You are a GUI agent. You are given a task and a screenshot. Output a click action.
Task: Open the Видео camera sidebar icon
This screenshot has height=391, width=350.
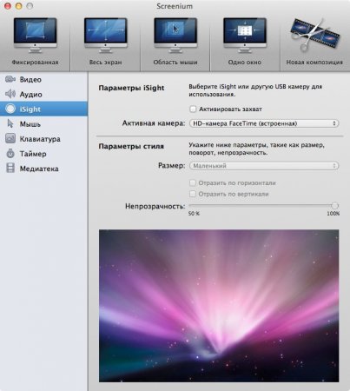click(x=10, y=79)
